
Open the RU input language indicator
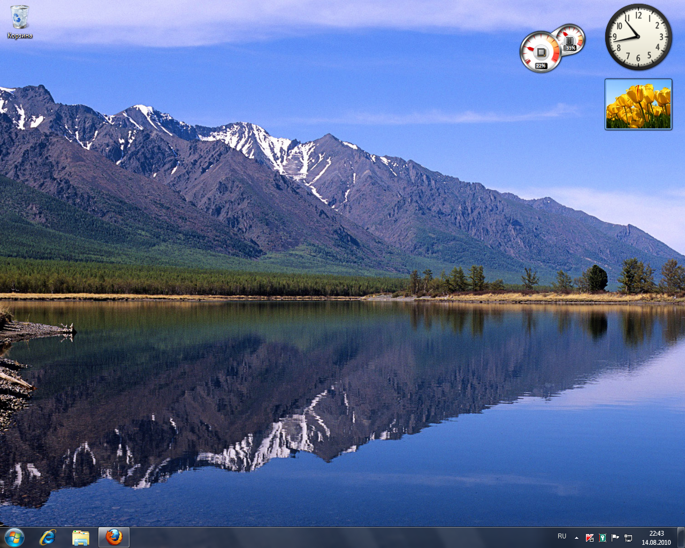[x=562, y=536]
